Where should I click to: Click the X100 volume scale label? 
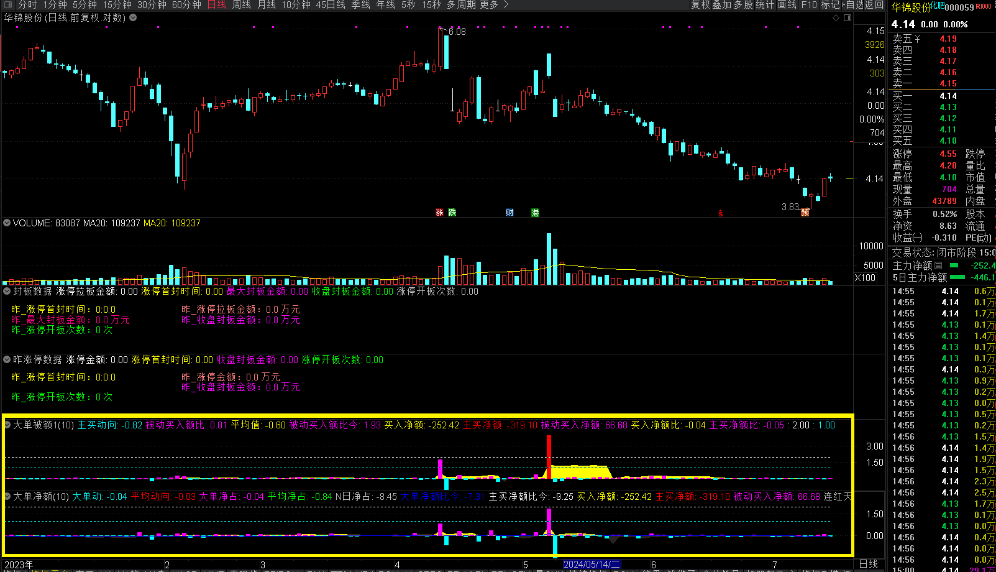pyautogui.click(x=865, y=278)
